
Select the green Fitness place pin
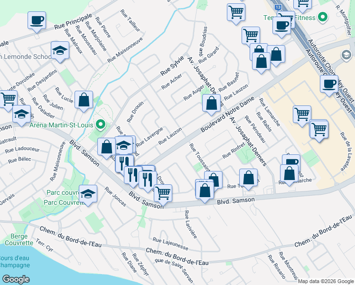tap(323, 18)
